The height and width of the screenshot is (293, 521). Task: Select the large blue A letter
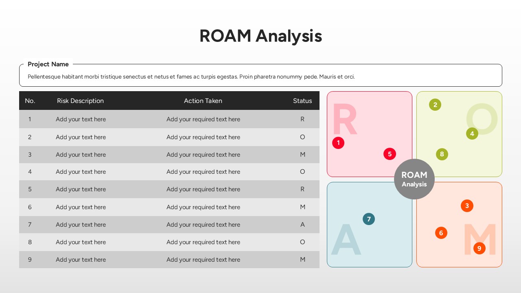pyautogui.click(x=346, y=239)
